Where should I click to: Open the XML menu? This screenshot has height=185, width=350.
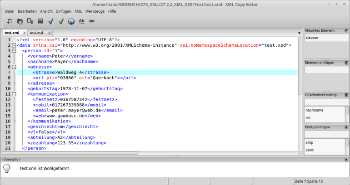78,11
